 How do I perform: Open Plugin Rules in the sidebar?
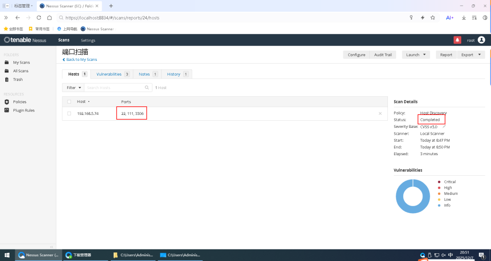(23, 110)
